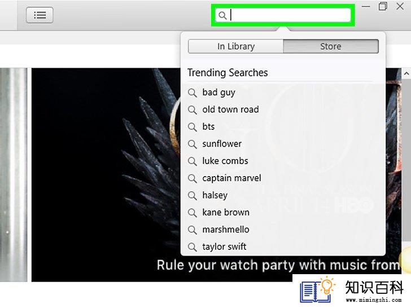Image resolution: width=411 pixels, height=308 pixels.
Task: Maximize the iTunes window
Action: pyautogui.click(x=383, y=6)
